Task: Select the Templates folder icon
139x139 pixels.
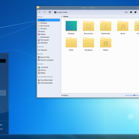Action: 88,42
